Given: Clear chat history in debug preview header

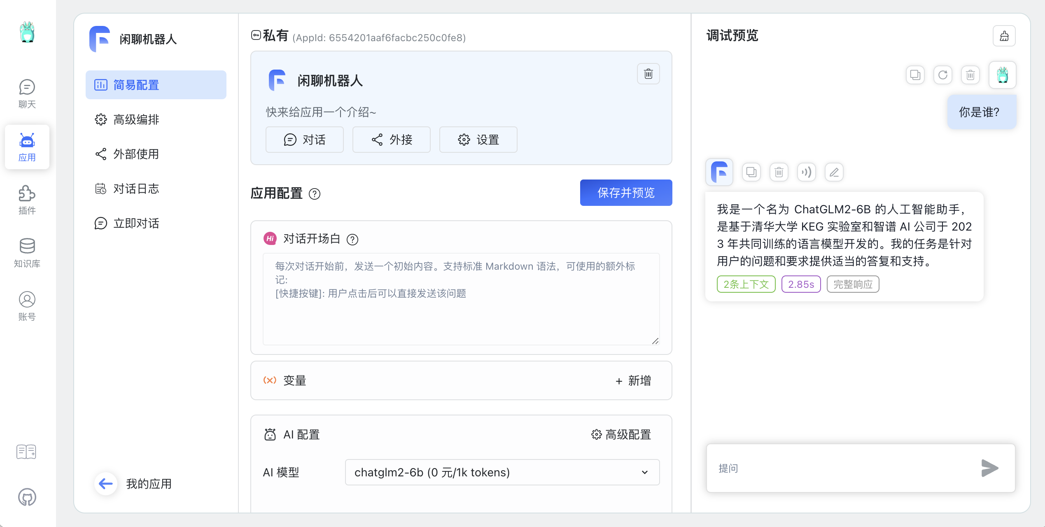Looking at the screenshot, I should pos(1004,36).
